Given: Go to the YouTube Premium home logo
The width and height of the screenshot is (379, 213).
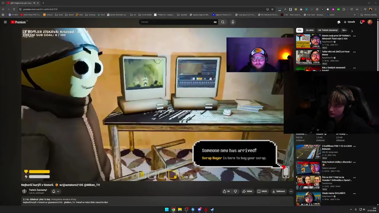Looking at the screenshot, I should (18, 22).
